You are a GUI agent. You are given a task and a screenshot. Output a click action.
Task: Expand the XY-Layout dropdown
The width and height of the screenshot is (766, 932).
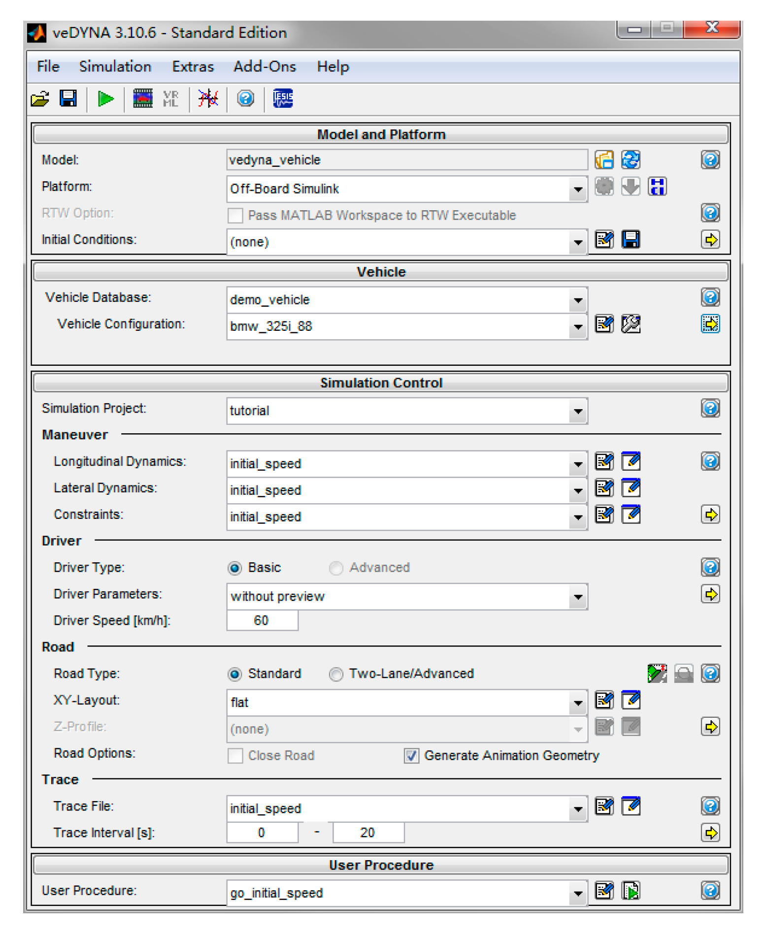coord(578,703)
